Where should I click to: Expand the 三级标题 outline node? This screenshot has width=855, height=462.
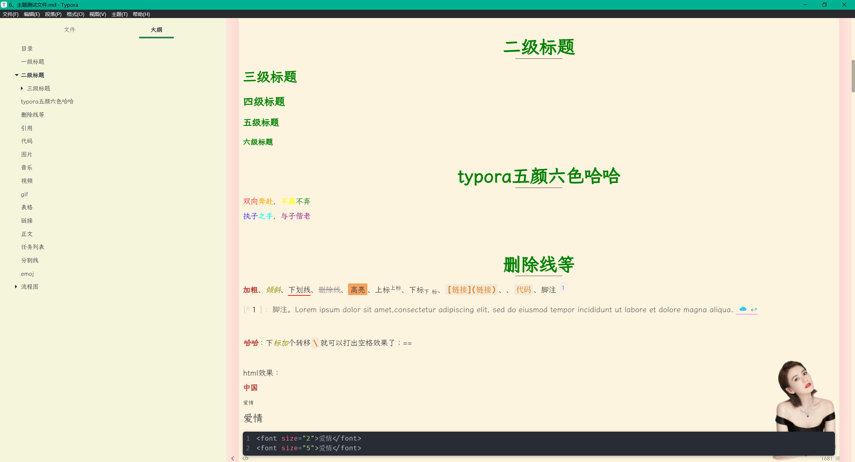click(22, 88)
